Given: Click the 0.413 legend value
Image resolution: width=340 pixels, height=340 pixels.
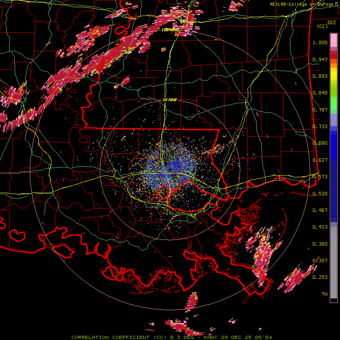Looking at the screenshot, I should pyautogui.click(x=320, y=227).
